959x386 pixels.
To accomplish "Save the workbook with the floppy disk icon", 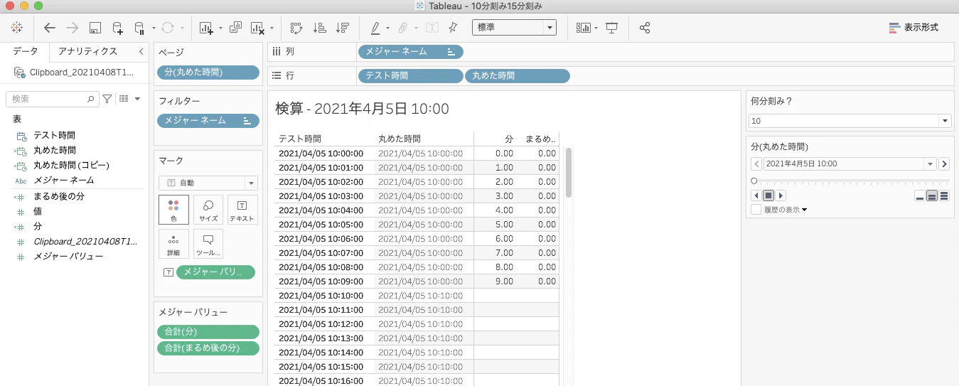I will [95, 28].
